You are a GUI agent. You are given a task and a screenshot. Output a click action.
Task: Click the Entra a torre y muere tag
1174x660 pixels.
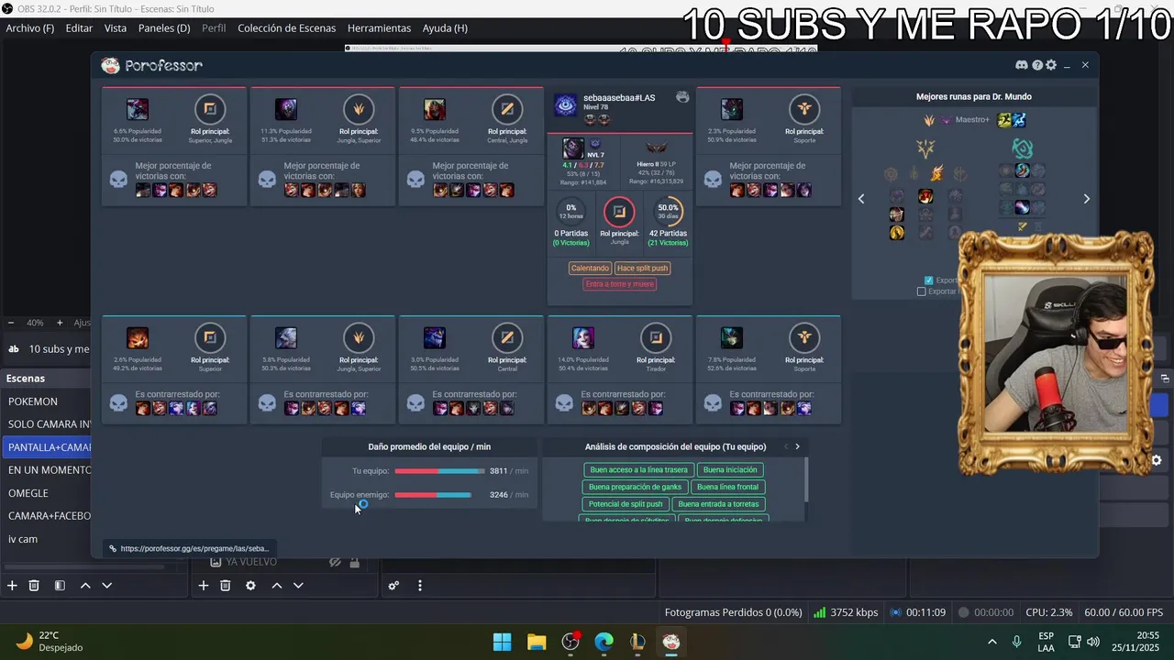[x=620, y=284]
